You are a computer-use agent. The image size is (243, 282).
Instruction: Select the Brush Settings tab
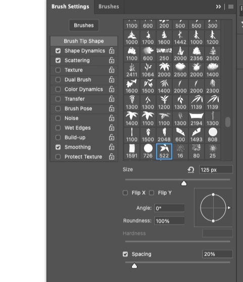70,7
